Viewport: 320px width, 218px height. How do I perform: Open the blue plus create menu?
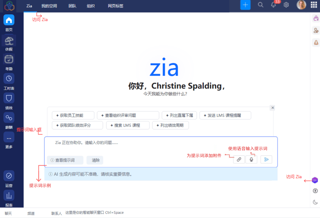tap(245, 5)
